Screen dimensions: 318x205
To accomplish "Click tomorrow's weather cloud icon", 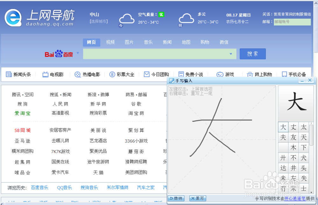I will [186, 18].
